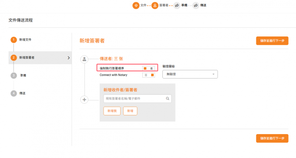
Task: Toggle the 強制執行簽署順序 switch
Action: [x=148, y=68]
